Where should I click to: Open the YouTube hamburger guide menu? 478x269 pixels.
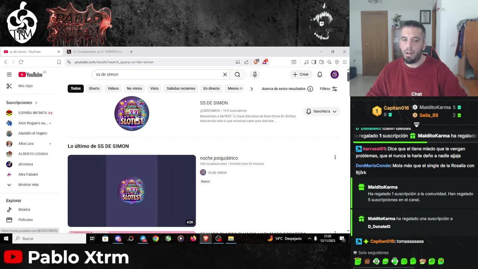pyautogui.click(x=9, y=74)
